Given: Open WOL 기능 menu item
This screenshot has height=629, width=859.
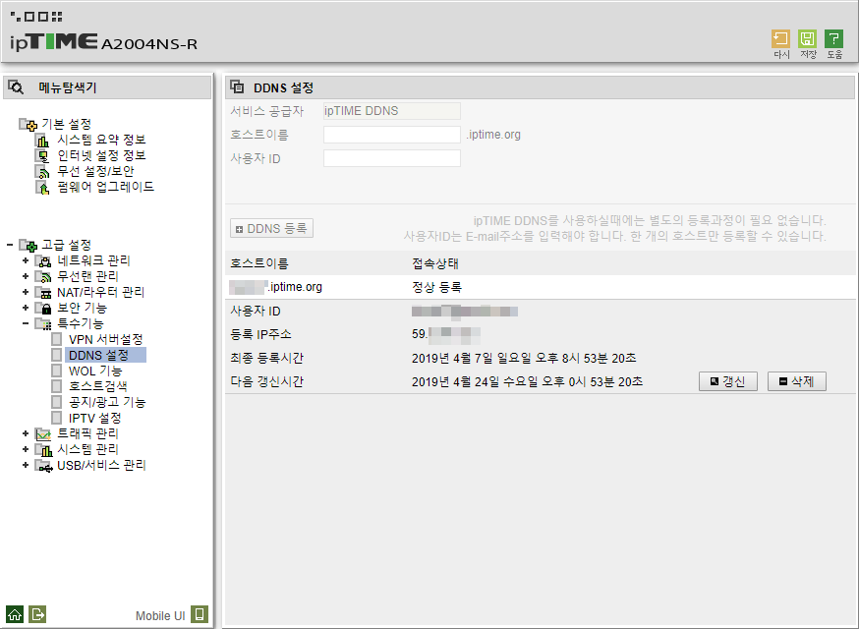Looking at the screenshot, I should point(95,371).
